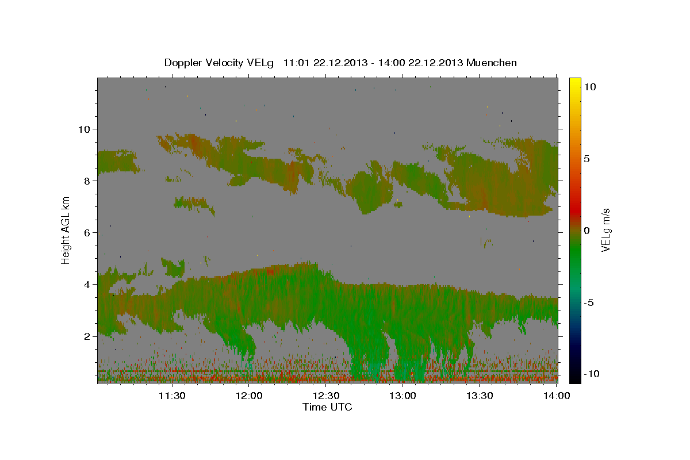This screenshot has height=460, width=690.
Task: Pick the yellow top of the colorbar
Action: [x=575, y=81]
